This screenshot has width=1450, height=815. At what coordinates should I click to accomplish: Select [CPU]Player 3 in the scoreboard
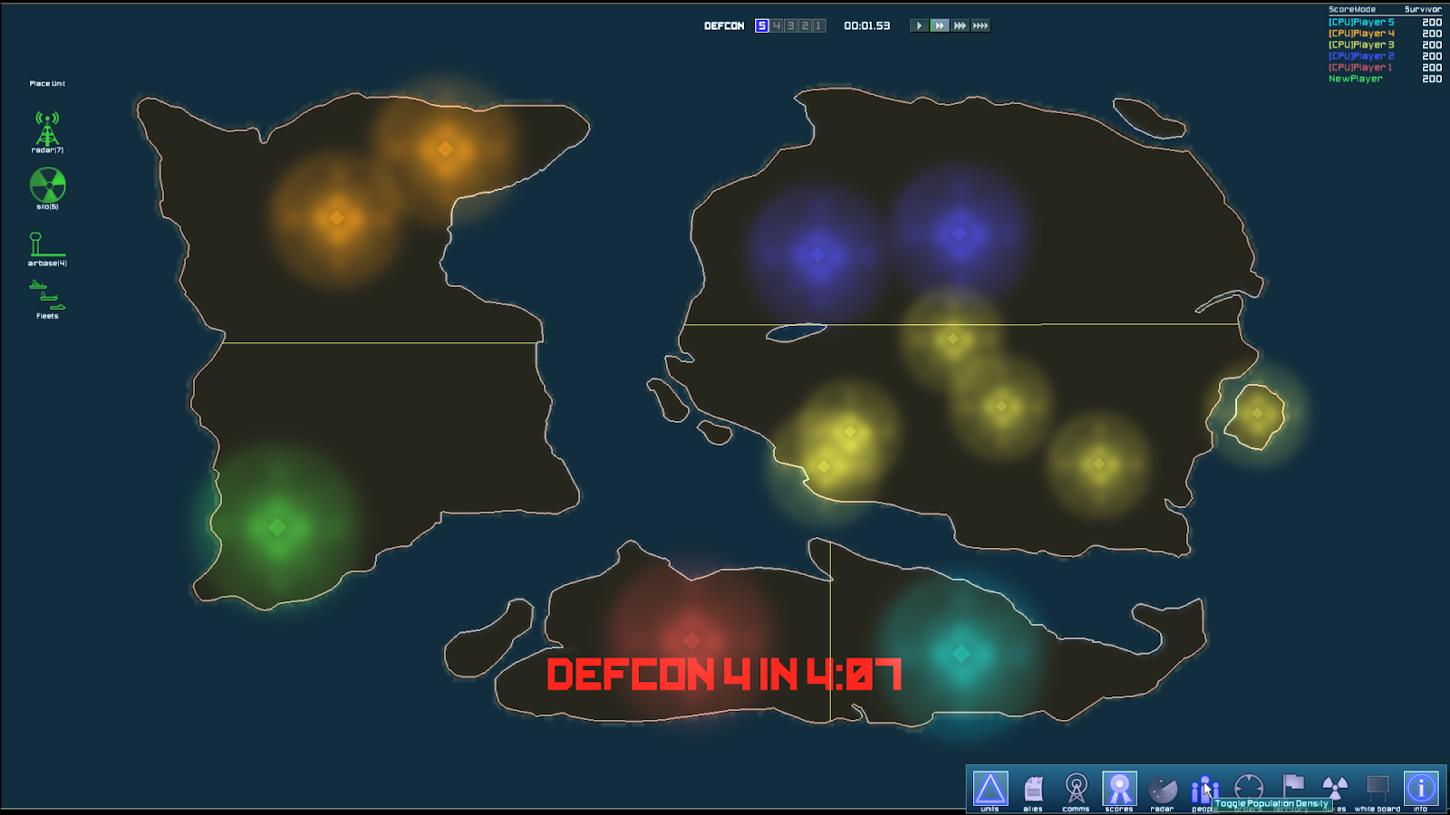coord(1361,44)
